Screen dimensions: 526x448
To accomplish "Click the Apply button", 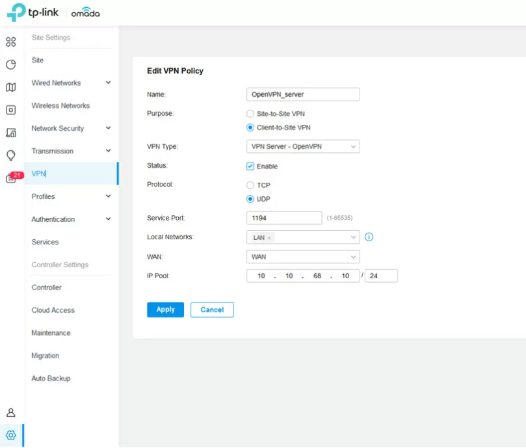I will pyautogui.click(x=165, y=310).
